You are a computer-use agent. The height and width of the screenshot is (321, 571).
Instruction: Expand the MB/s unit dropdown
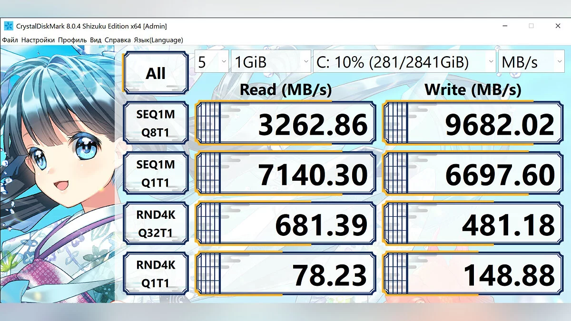[531, 62]
